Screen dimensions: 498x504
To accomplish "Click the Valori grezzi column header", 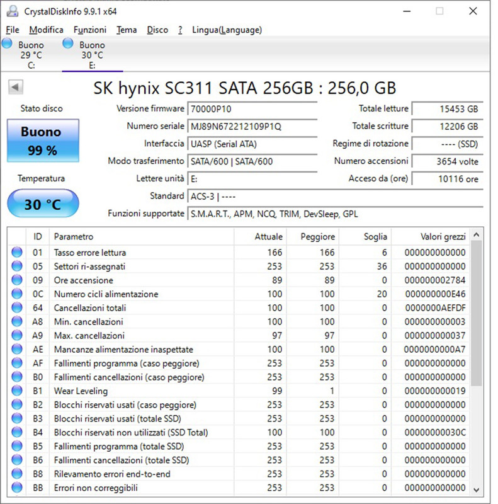I will pos(430,237).
